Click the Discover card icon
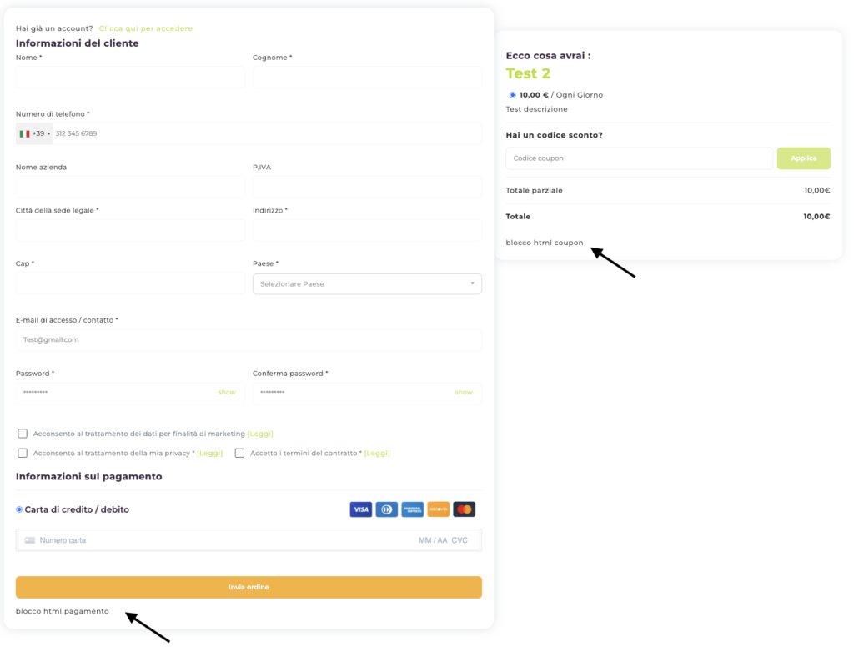The height and width of the screenshot is (647, 854). coord(438,509)
